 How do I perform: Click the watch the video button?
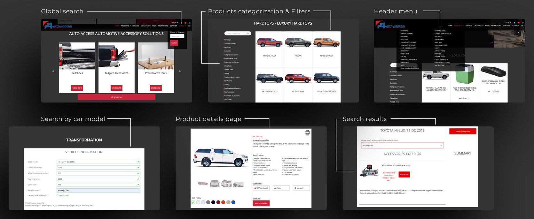(x=261, y=203)
